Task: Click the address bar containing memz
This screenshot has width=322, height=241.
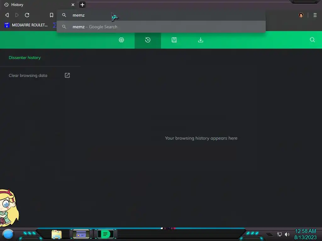Action: point(161,15)
